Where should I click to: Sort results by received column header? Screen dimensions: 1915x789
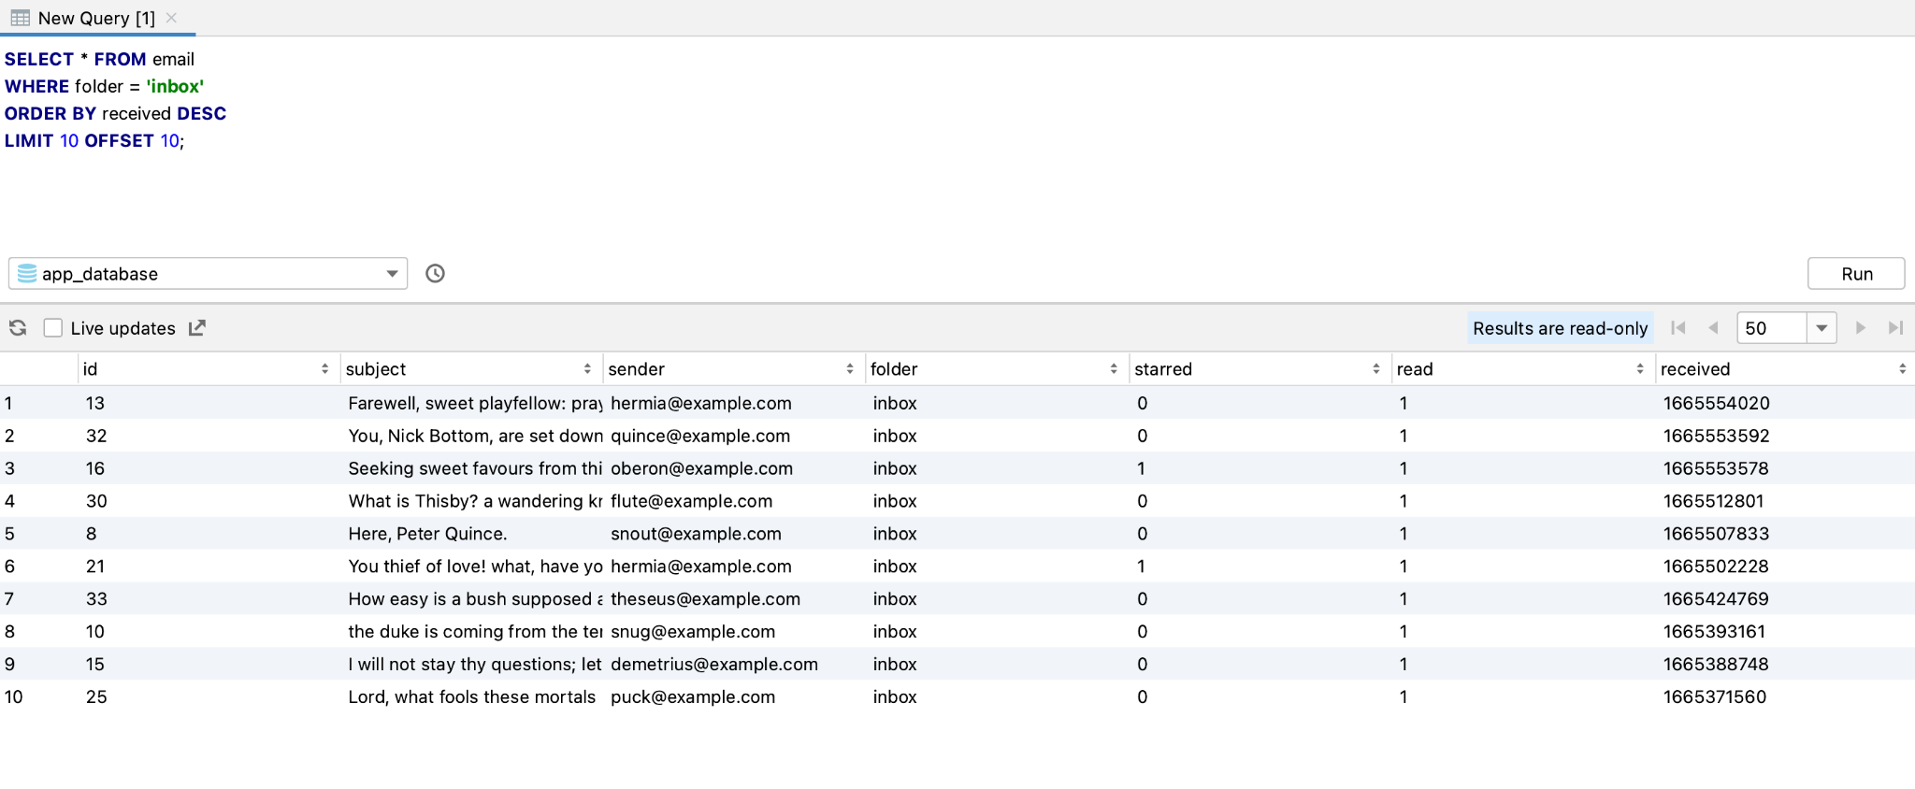(x=1694, y=369)
